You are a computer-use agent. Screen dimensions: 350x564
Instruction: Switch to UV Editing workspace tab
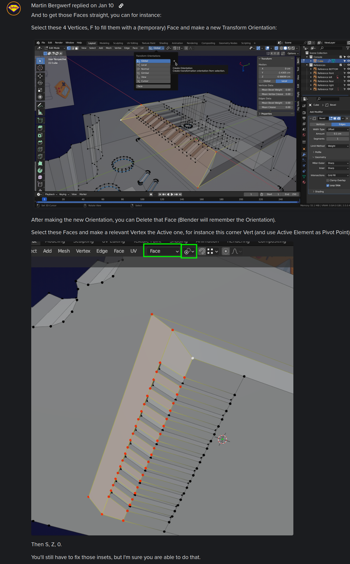[132, 43]
